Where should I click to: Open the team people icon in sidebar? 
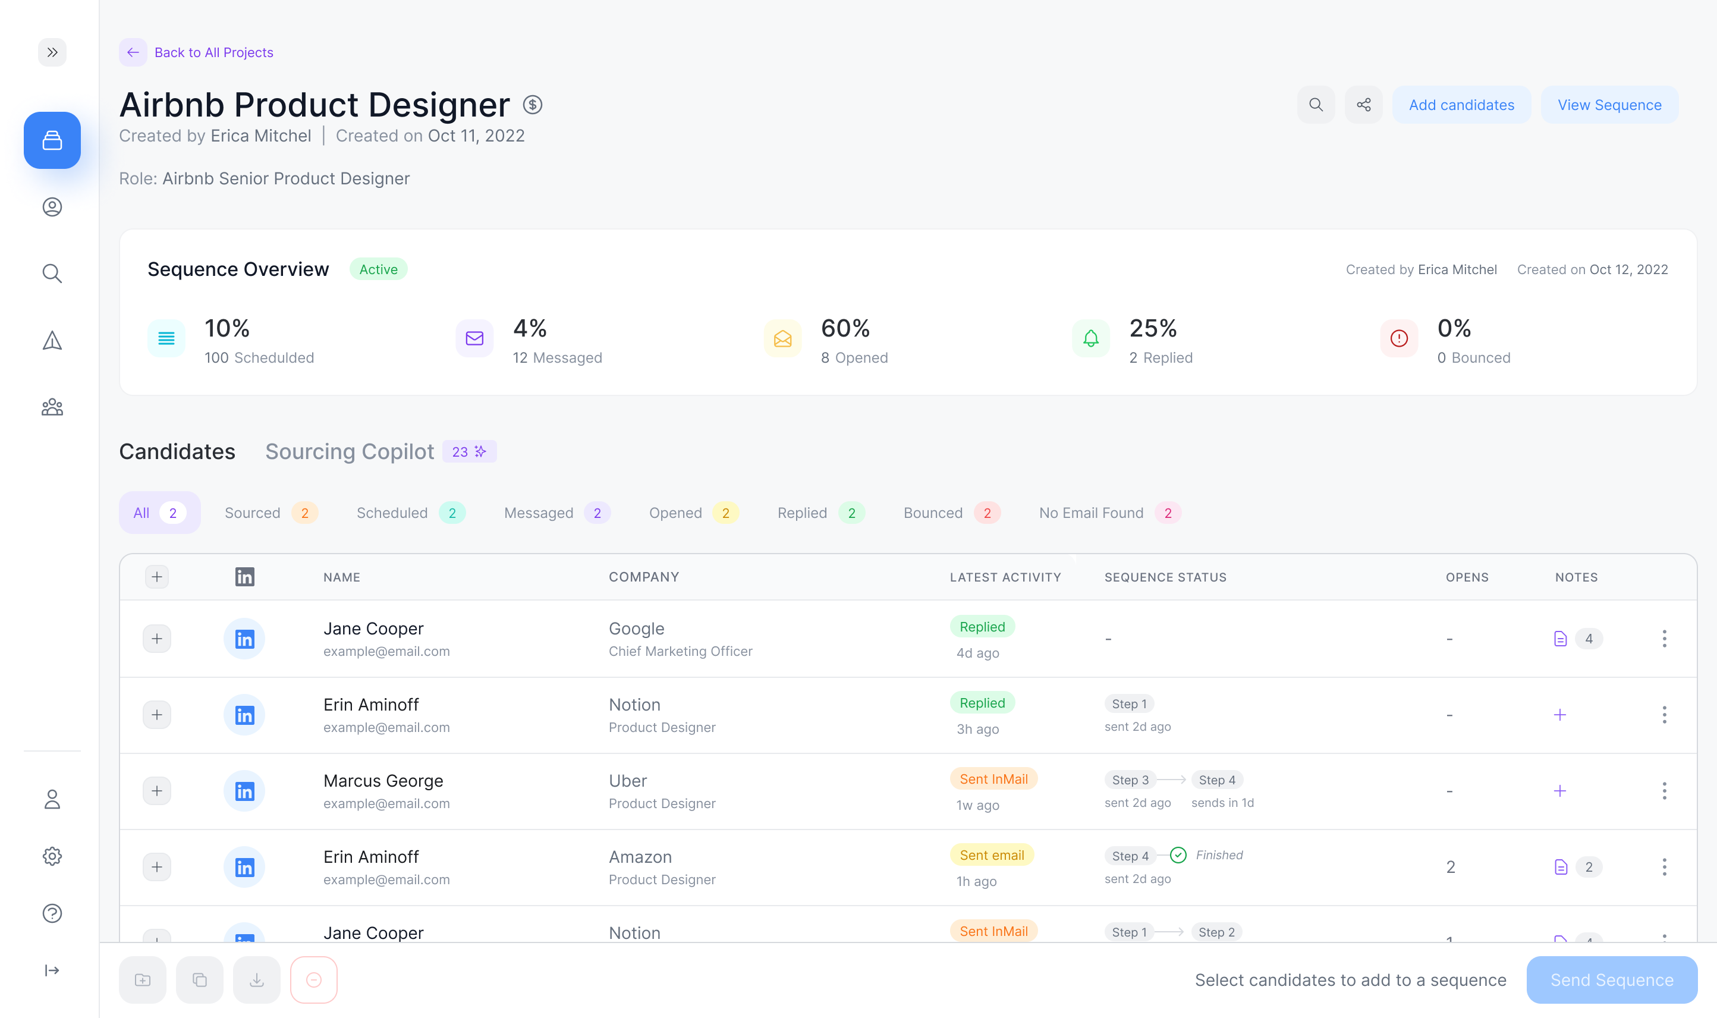pyautogui.click(x=52, y=407)
